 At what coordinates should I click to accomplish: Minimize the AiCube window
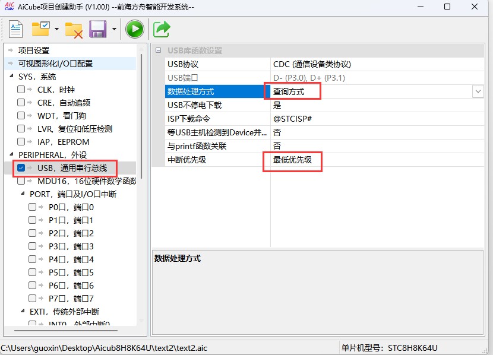[421, 7]
